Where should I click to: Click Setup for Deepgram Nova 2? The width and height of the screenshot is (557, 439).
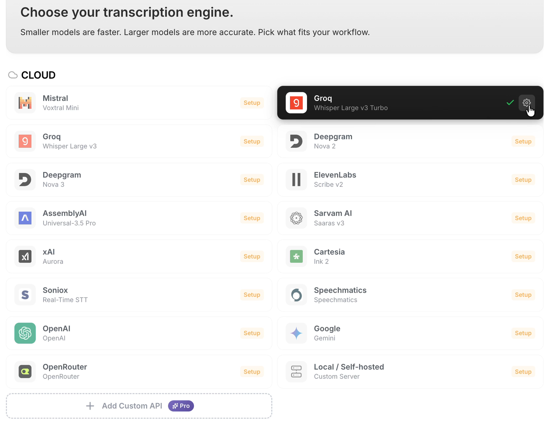(523, 141)
